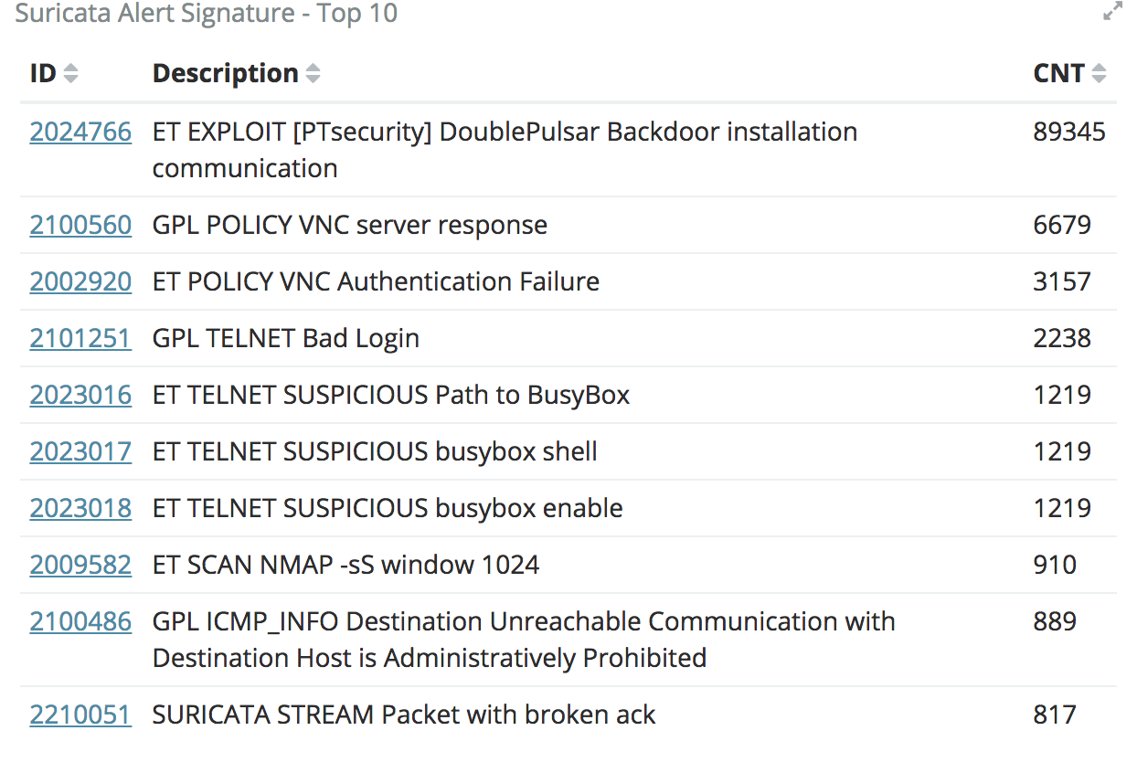Open signature ID 2100560 link
The height and width of the screenshot is (773, 1137).
pos(80,226)
